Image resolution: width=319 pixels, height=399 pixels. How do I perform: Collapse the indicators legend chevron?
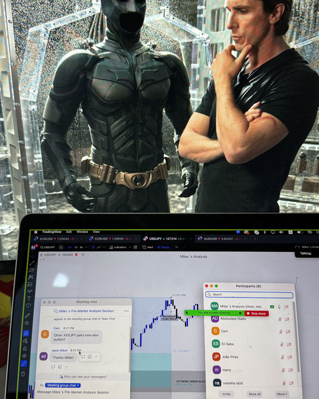click(x=41, y=259)
